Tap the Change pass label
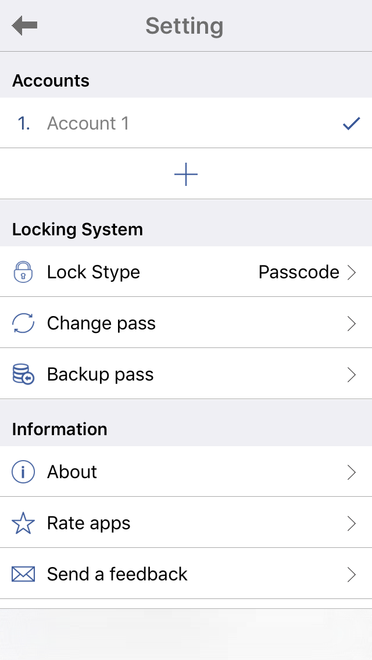 coord(101,323)
